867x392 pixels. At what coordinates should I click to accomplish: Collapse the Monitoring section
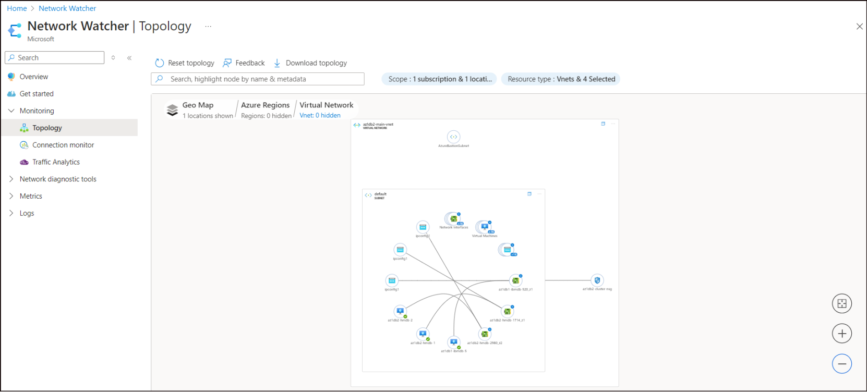click(x=11, y=111)
